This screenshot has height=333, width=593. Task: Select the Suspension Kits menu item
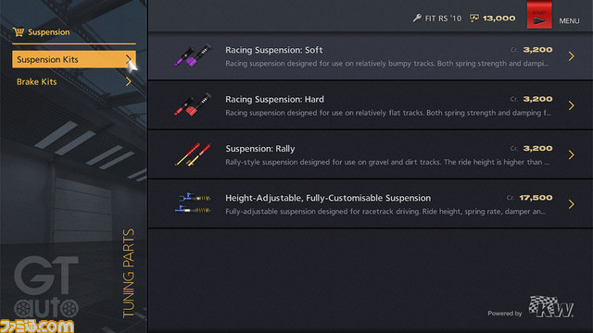tap(74, 59)
